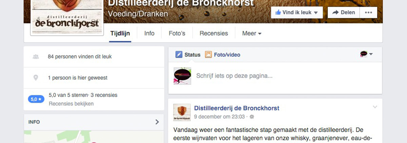Open the Recensies bekijken link

pyautogui.click(x=71, y=104)
